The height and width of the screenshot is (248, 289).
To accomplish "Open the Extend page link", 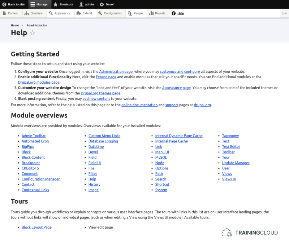I will 106,77.
